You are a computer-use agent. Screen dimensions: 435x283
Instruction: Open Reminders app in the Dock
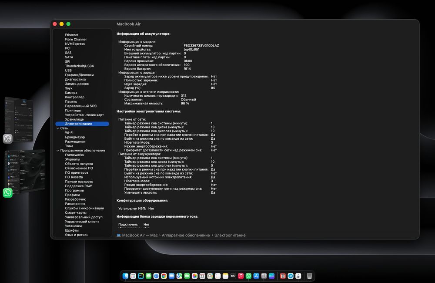(218, 276)
